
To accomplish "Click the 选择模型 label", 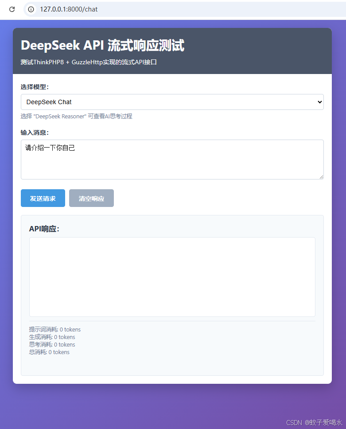I will coord(35,87).
